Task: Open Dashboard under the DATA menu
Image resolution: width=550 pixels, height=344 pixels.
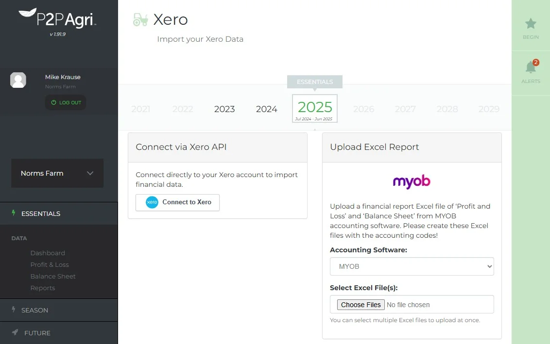Action: coord(48,253)
